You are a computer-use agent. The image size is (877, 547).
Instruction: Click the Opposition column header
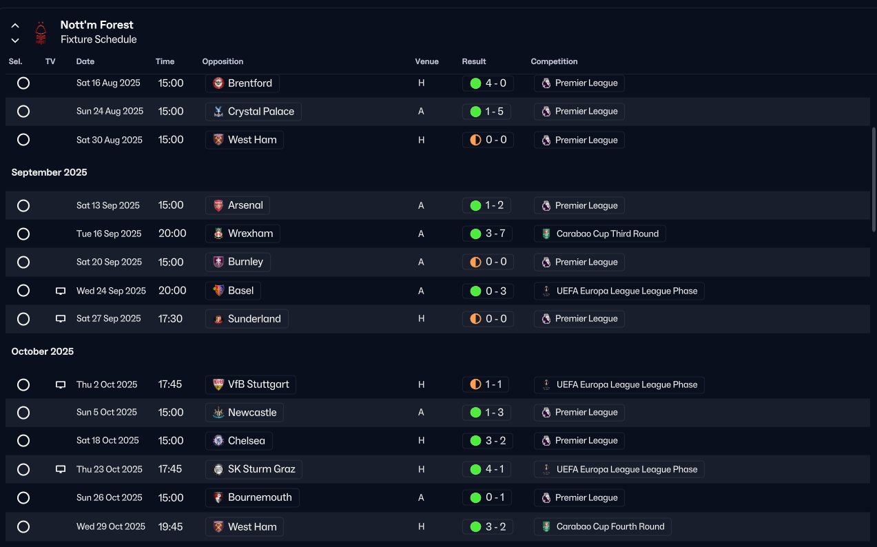pos(223,61)
